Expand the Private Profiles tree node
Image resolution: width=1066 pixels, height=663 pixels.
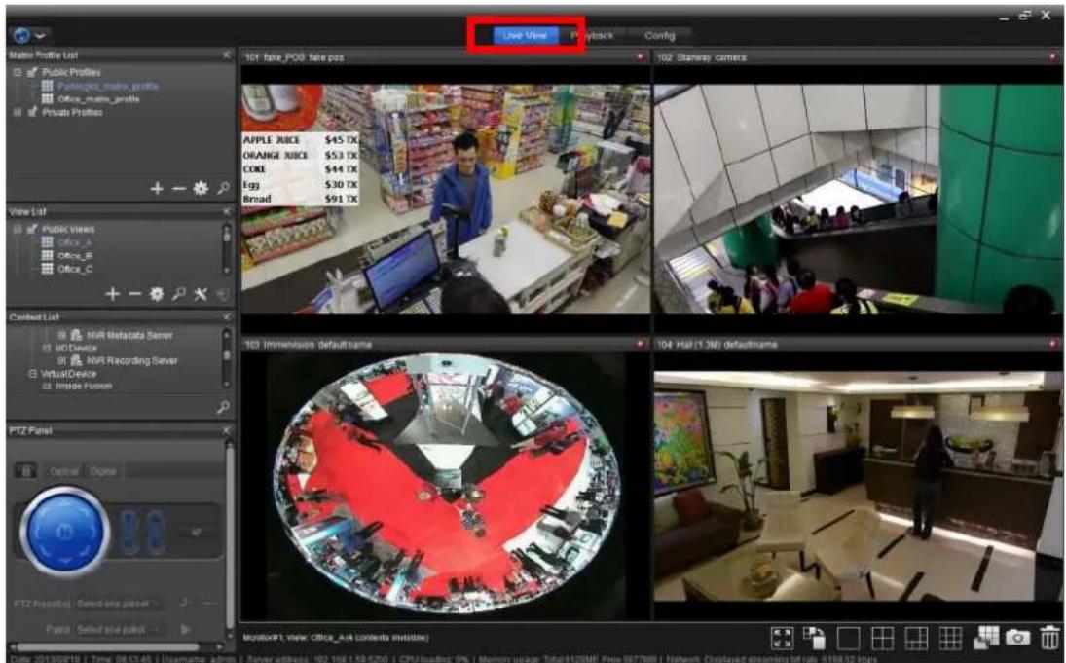(x=18, y=112)
